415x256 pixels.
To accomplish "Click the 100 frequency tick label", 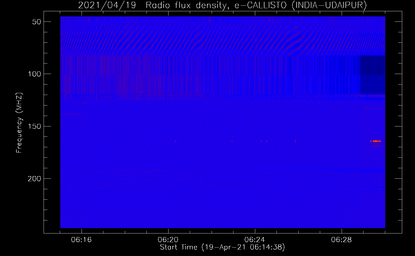I will point(34,74).
